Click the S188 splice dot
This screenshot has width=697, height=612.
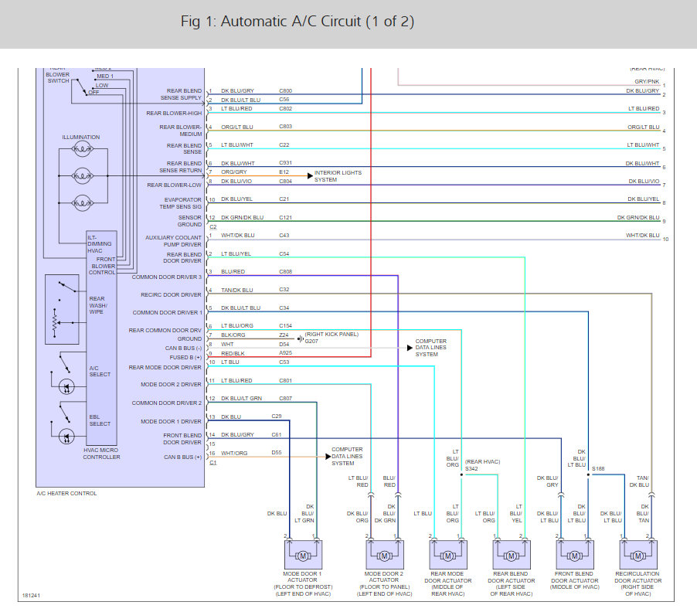tap(588, 474)
